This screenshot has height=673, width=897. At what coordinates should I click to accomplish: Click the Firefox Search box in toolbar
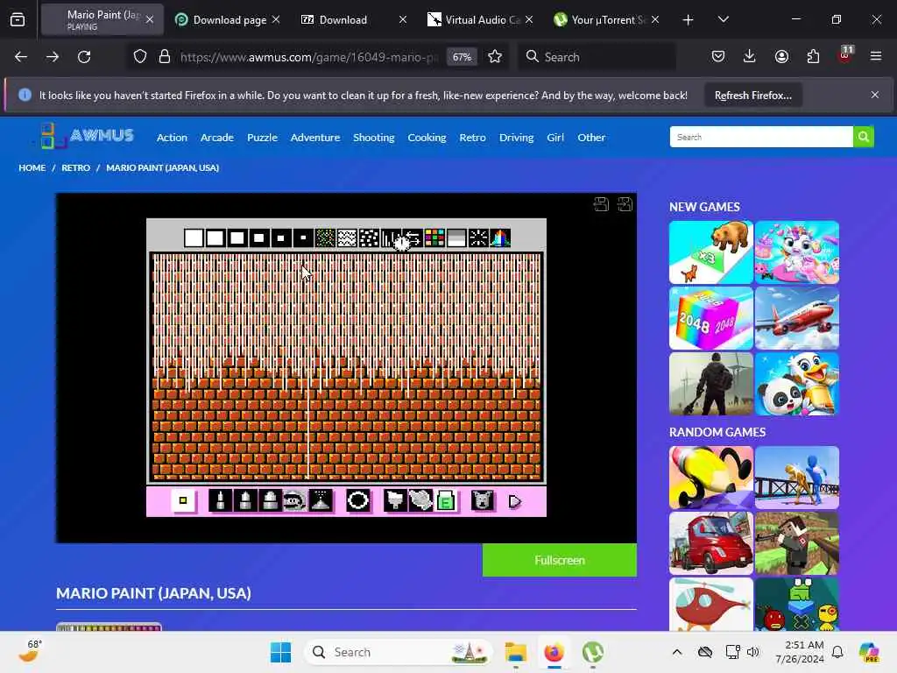tap(597, 57)
